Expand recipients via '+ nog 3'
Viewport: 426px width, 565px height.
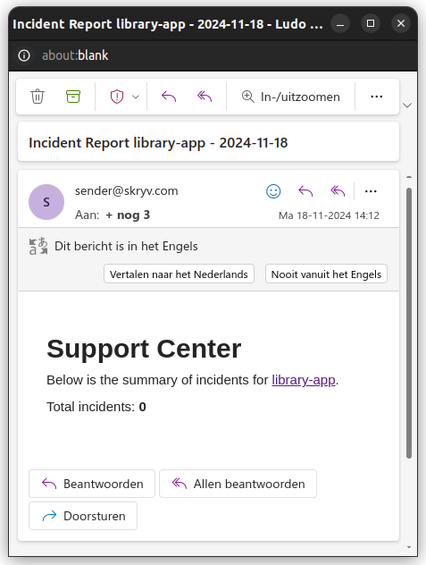(x=128, y=215)
